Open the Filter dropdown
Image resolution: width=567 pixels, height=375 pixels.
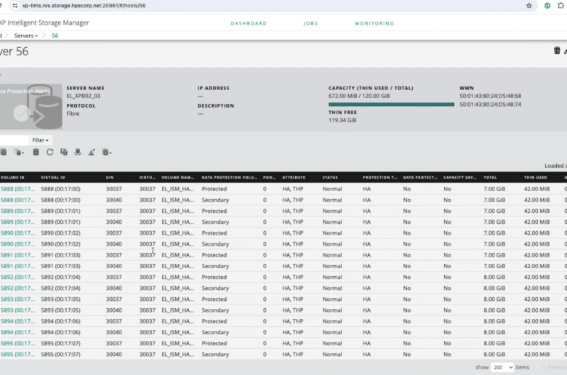pyautogui.click(x=40, y=140)
